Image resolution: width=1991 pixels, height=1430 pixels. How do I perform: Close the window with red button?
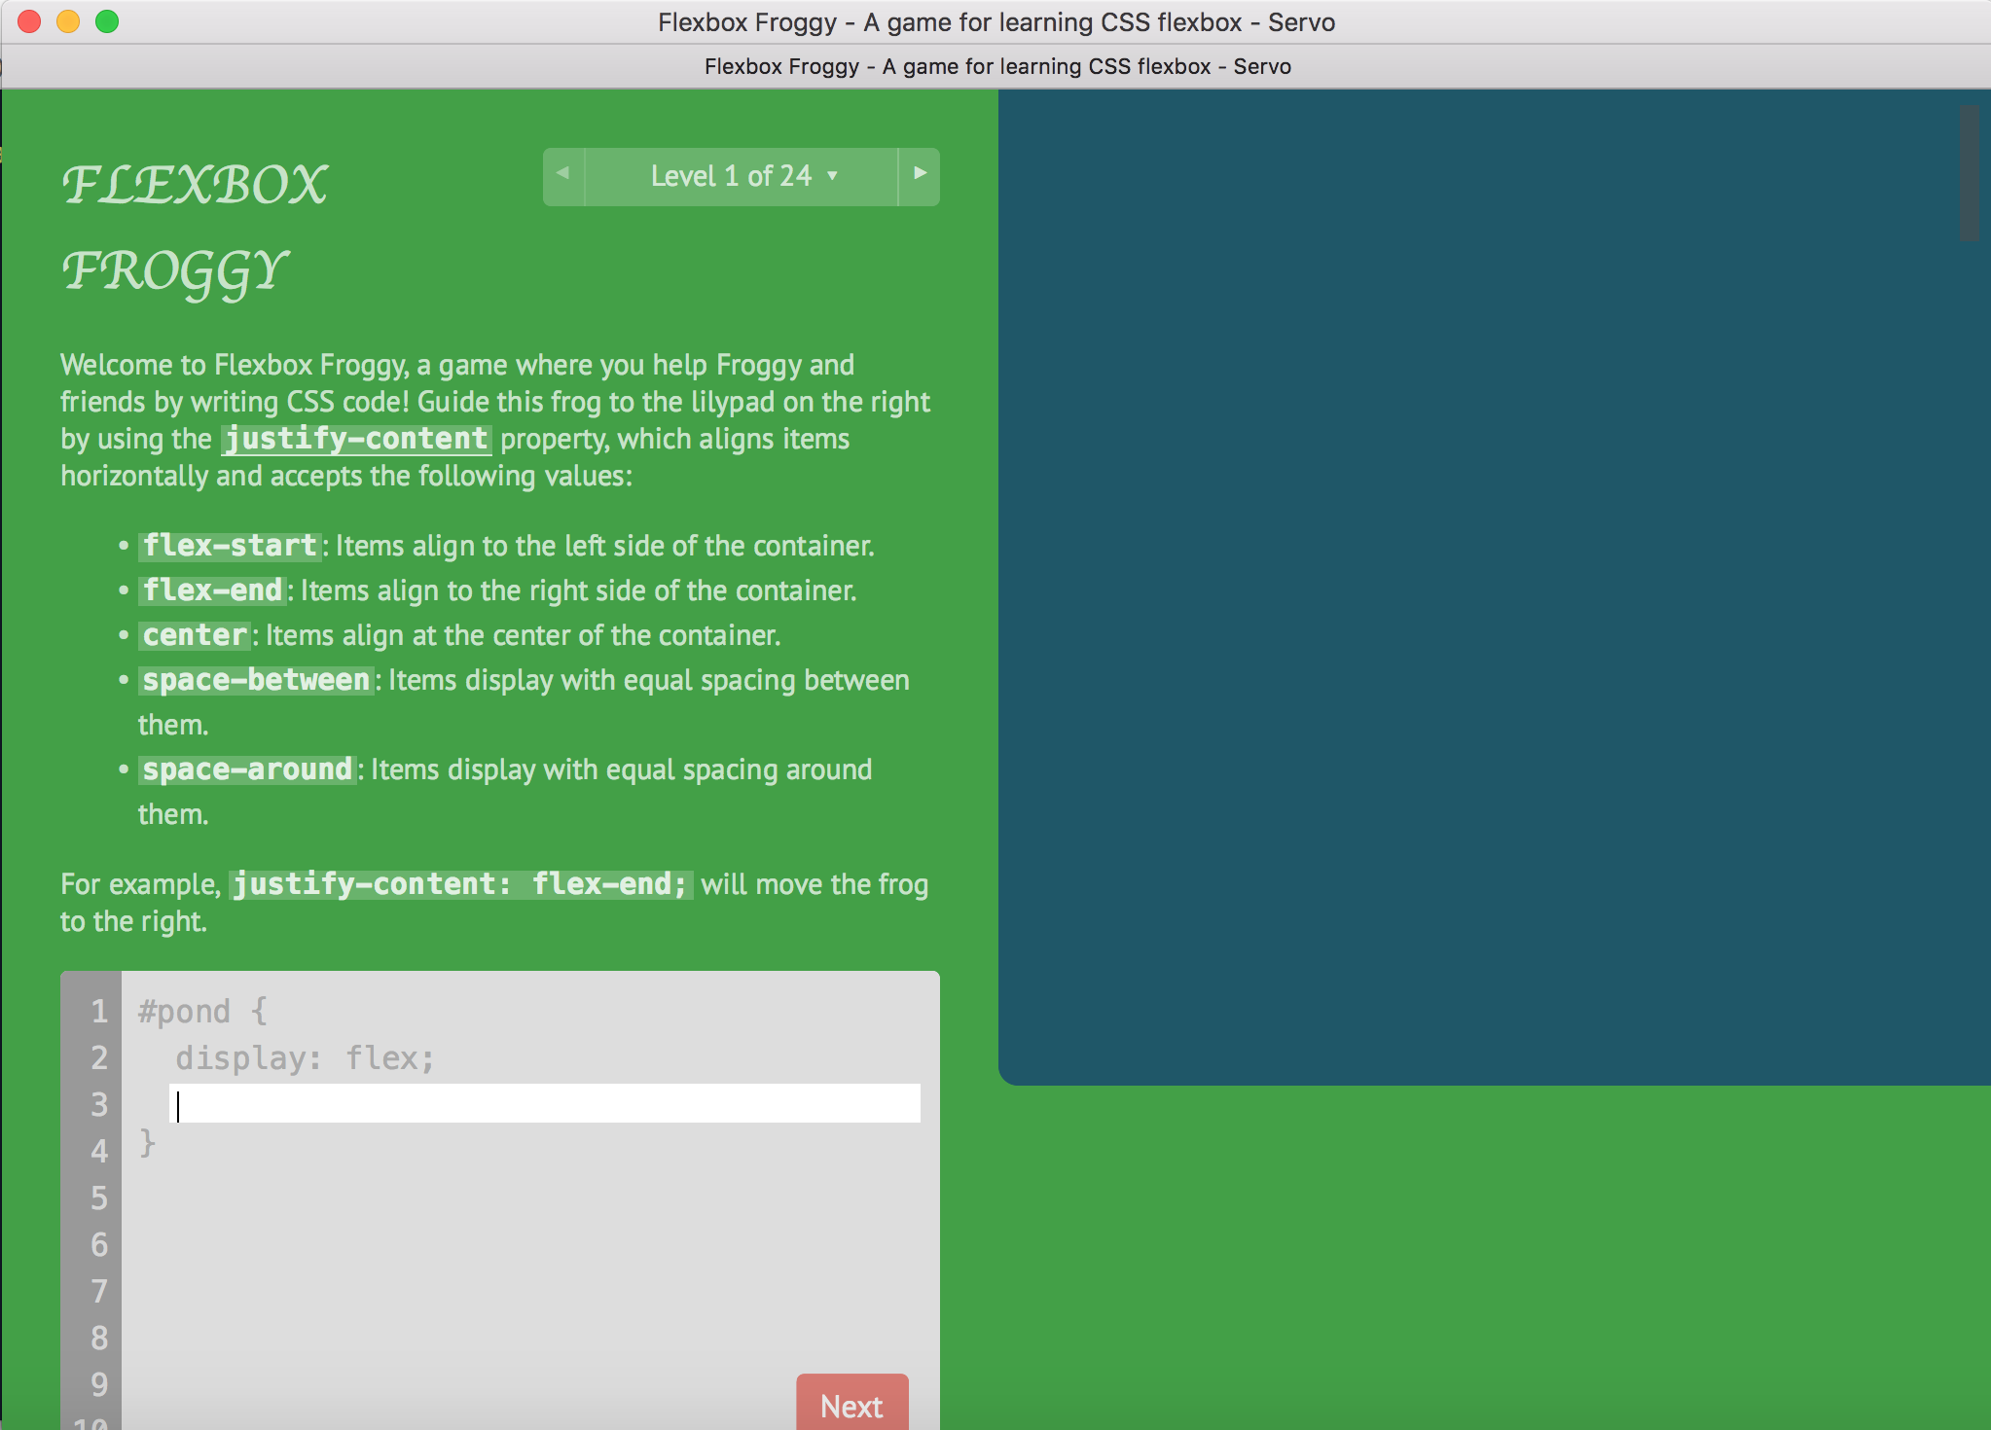click(29, 21)
